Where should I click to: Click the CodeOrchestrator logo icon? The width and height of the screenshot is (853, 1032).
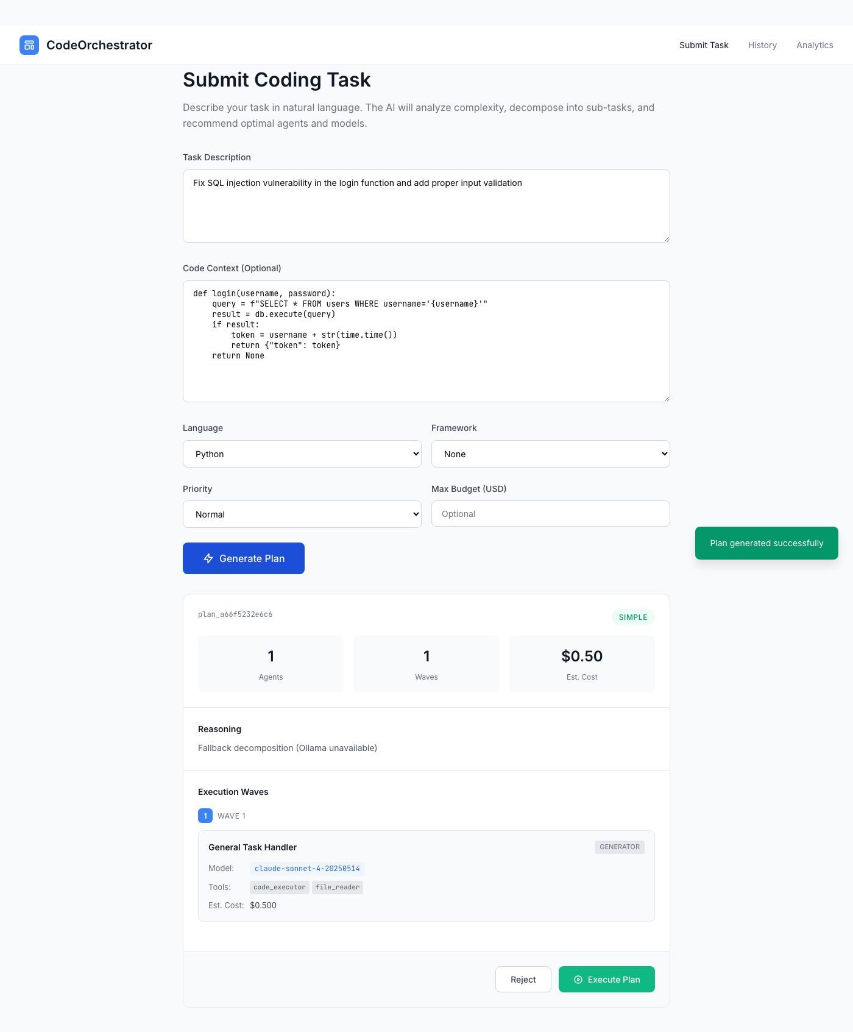coord(29,45)
